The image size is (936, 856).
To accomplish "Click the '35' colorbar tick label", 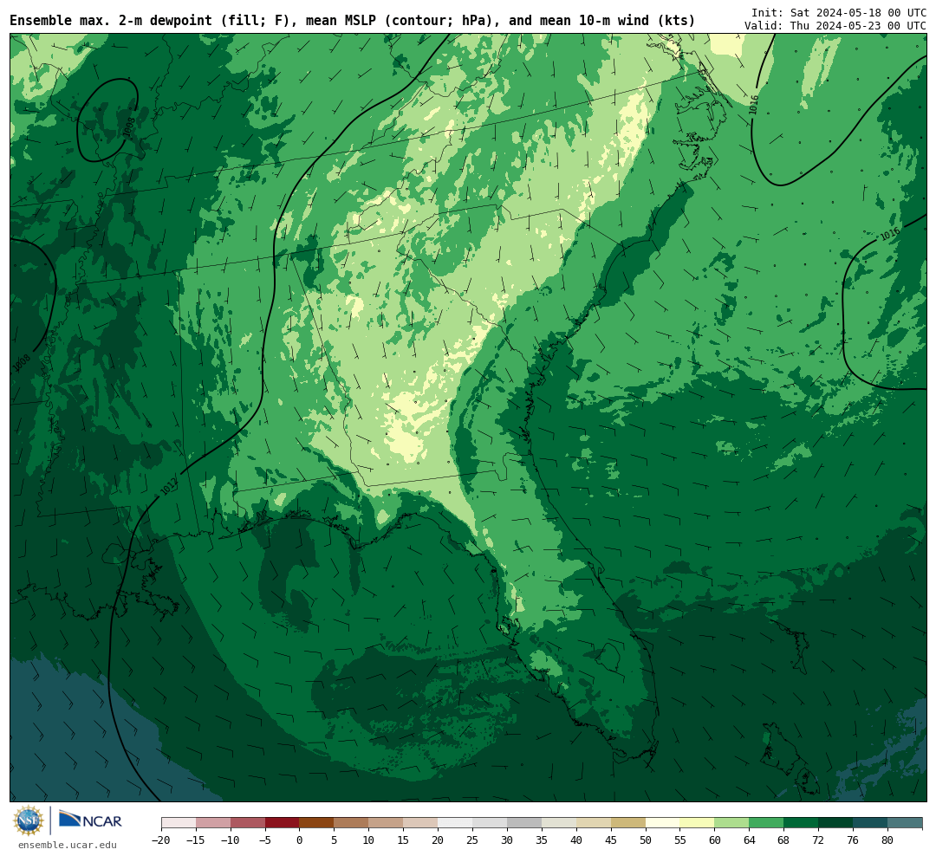I will 542,840.
